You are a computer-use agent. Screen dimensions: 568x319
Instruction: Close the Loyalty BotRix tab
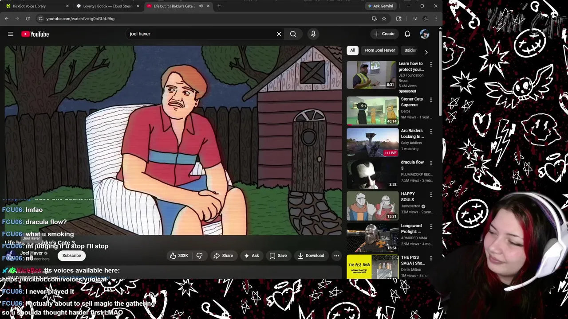[x=138, y=6]
